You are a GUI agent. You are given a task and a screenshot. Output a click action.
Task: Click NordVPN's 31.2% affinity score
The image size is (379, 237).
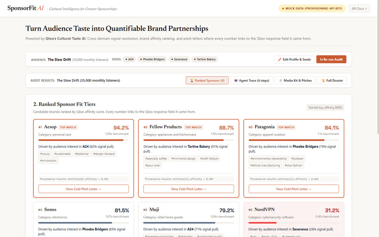[332, 210]
